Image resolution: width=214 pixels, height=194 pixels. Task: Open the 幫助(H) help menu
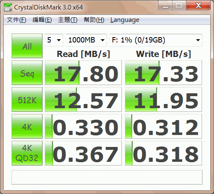coord(94,20)
